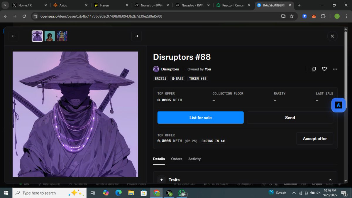352x198 pixels.
Task: Open WhatsApp from taskbar
Action: point(182,193)
